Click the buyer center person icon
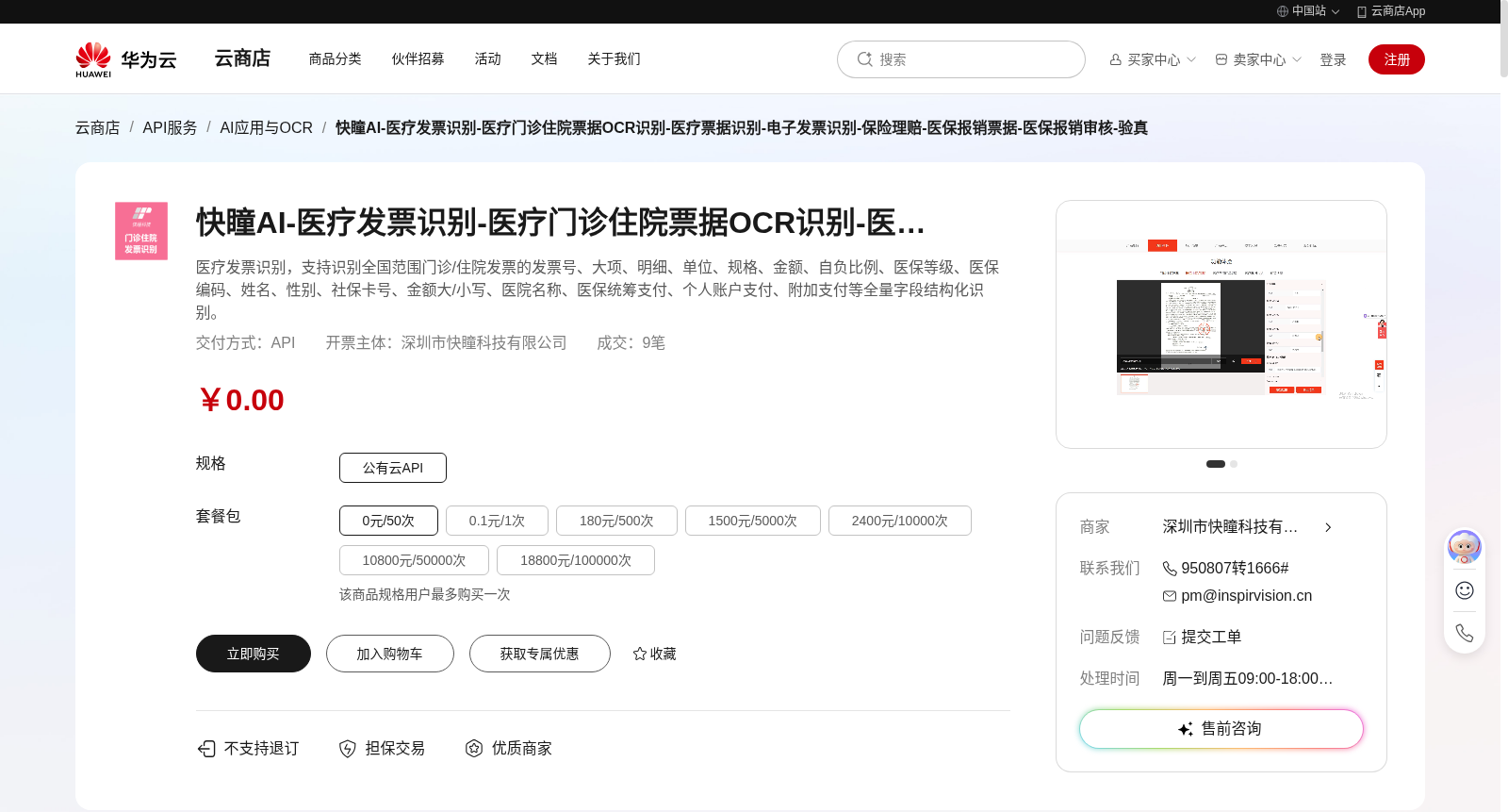 tap(1116, 59)
